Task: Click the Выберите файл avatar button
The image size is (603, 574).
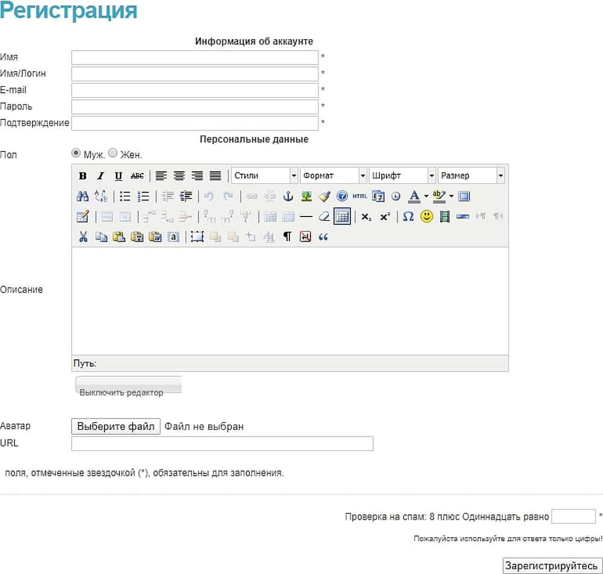Action: (116, 426)
